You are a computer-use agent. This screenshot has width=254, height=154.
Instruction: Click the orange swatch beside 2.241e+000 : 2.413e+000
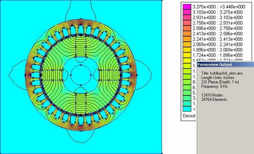pos(187,39)
